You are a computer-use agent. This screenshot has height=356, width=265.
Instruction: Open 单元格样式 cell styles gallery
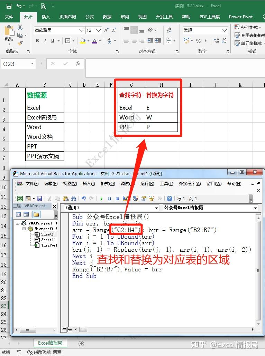(249, 43)
